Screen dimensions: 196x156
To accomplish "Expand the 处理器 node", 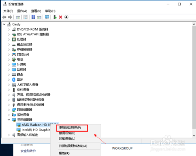I will pos(9,40).
